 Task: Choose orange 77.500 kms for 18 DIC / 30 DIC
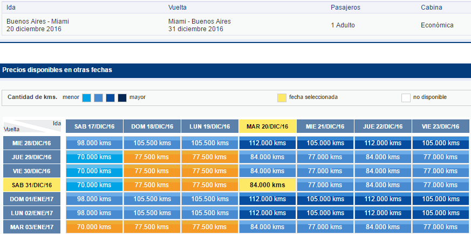tap(152, 171)
